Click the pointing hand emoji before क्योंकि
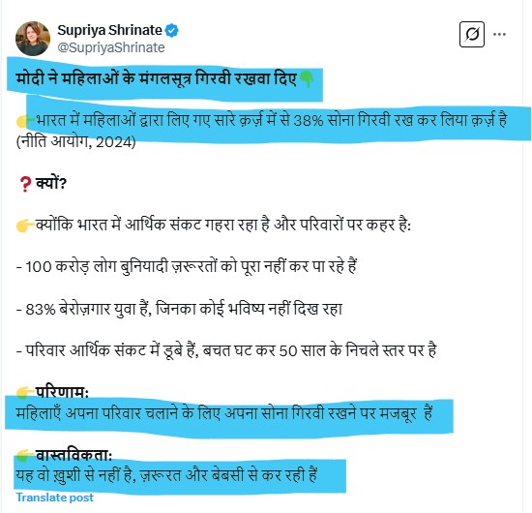532x513 pixels. tap(25, 226)
